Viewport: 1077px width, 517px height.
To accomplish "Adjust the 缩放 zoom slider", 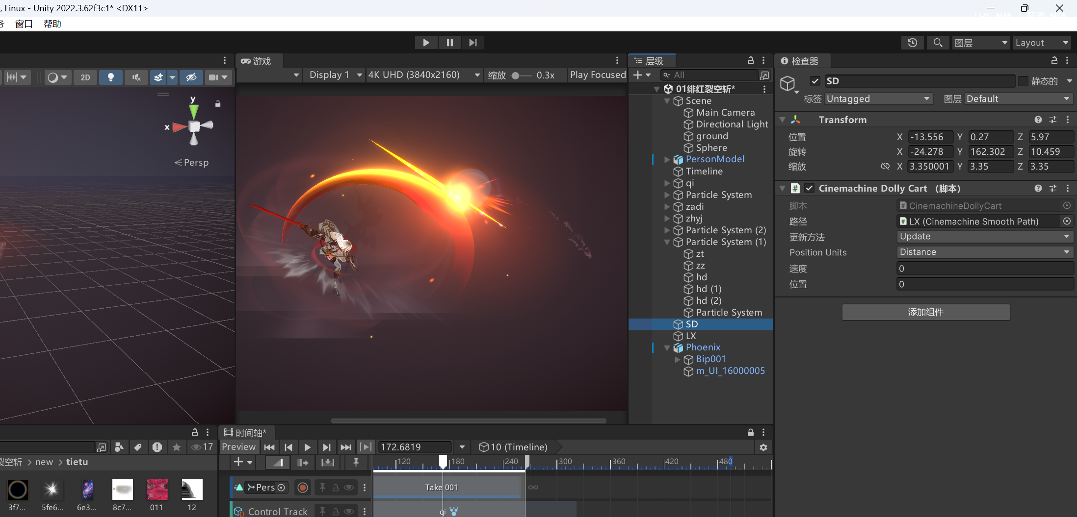I will [521, 75].
